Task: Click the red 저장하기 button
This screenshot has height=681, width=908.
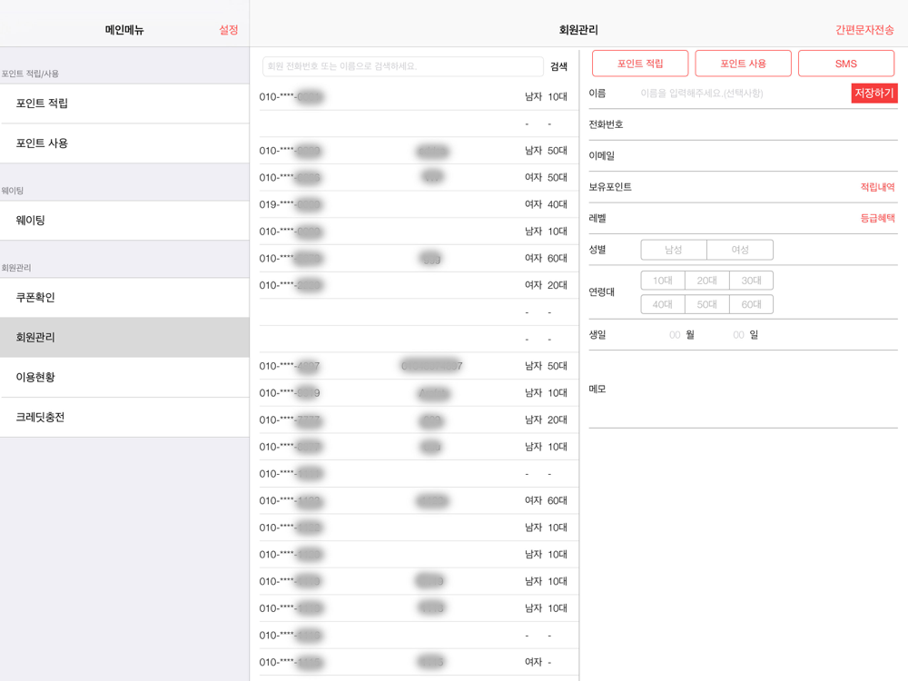Action: (874, 94)
